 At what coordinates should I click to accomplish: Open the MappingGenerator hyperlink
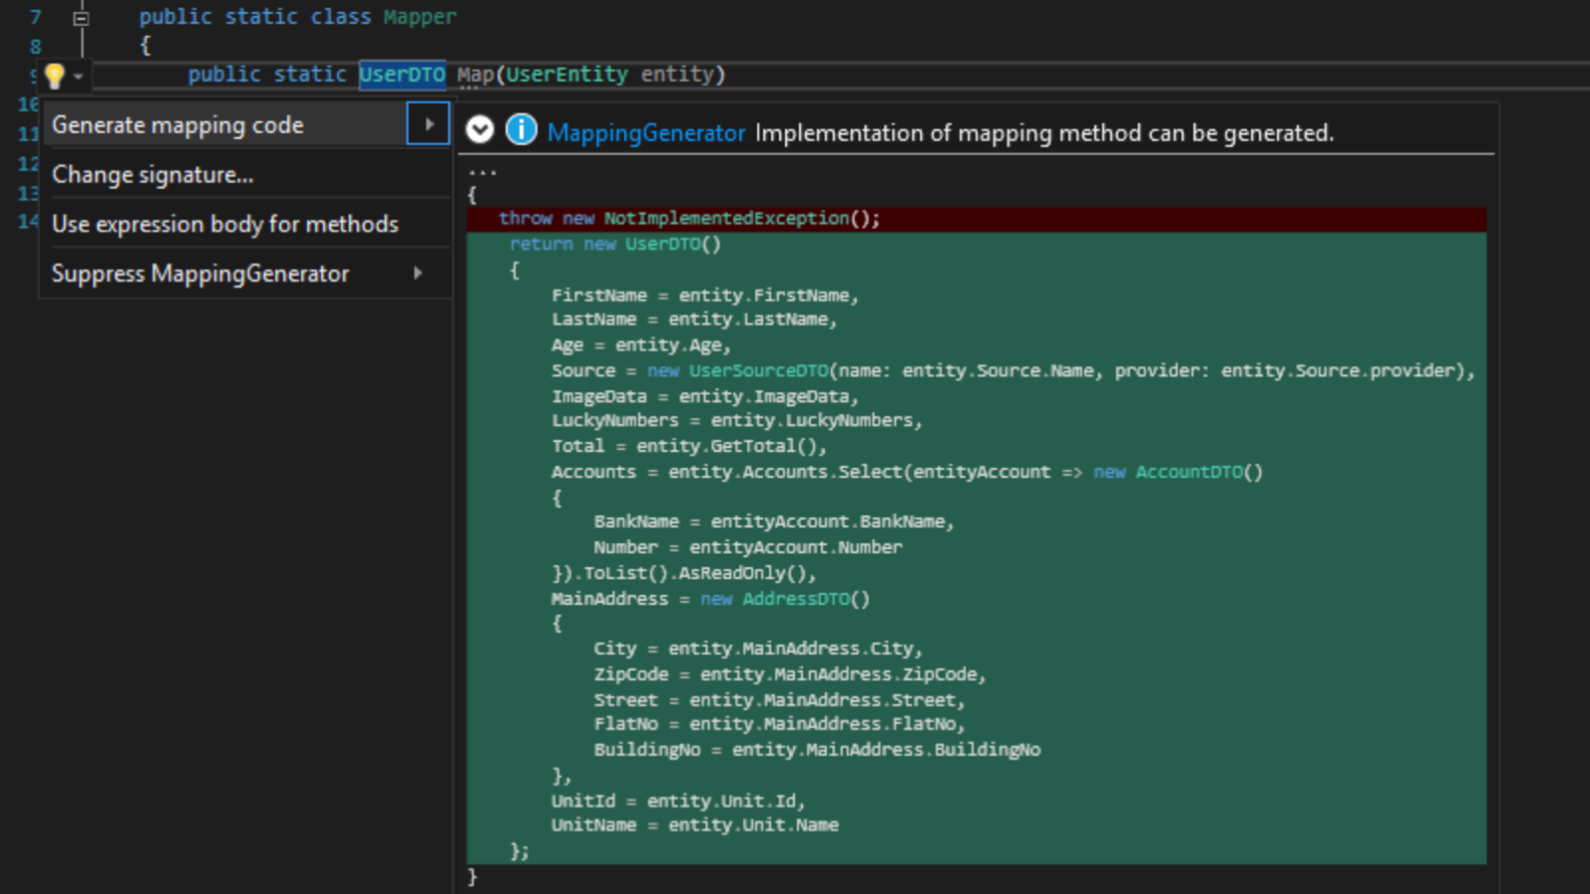point(647,132)
